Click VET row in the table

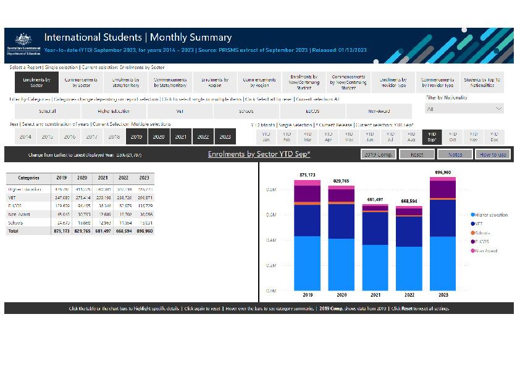coord(80,197)
